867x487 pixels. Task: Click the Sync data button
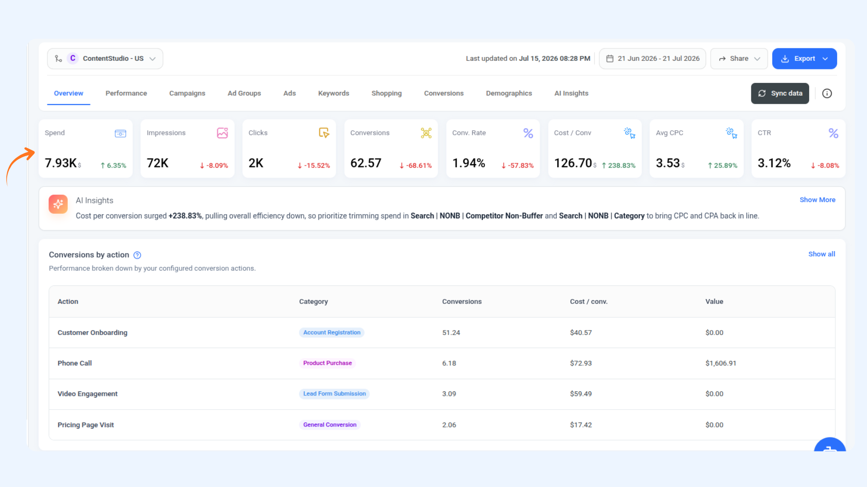tap(780, 93)
